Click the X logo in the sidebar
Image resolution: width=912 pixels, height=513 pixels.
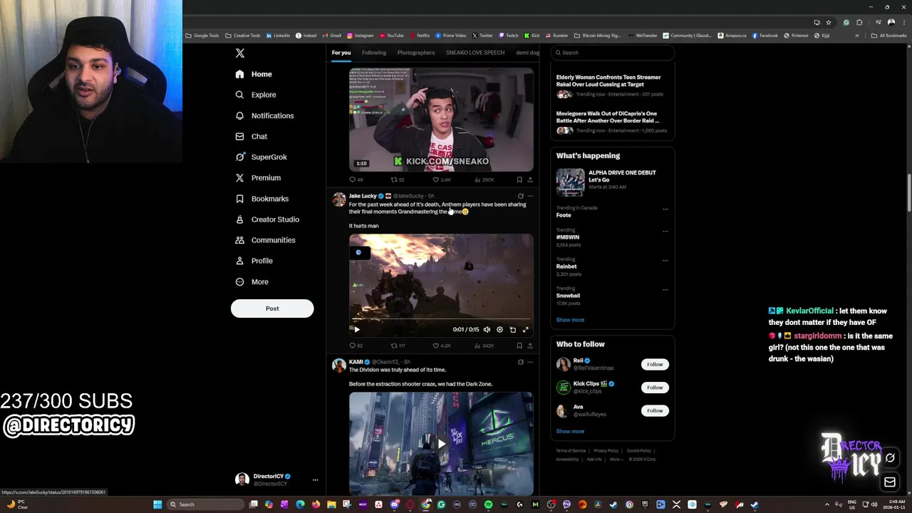pyautogui.click(x=240, y=53)
